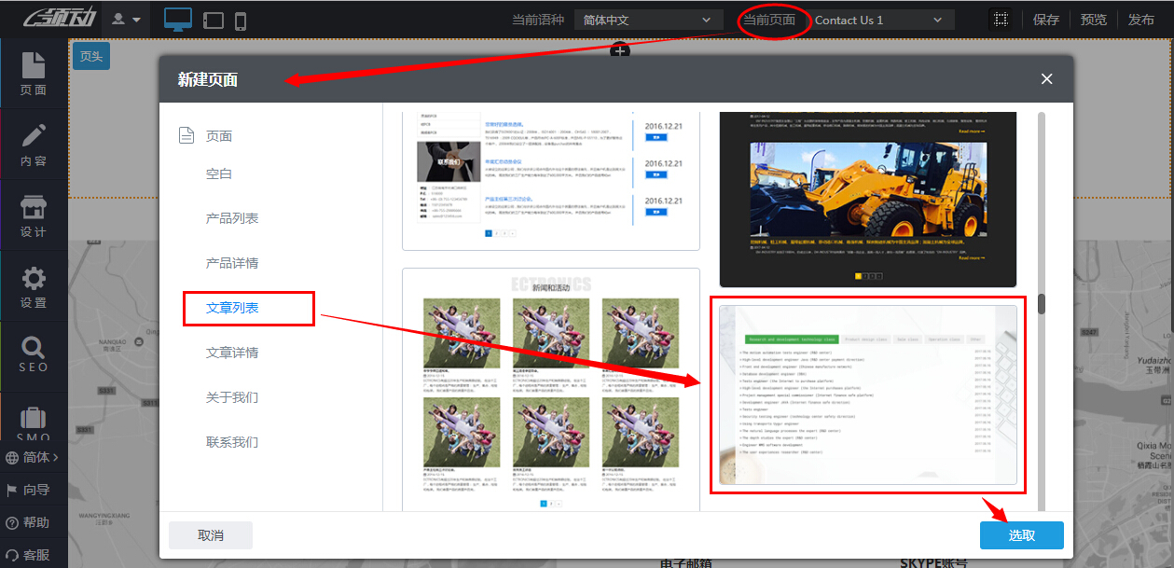The image size is (1174, 568).
Task: Switch to tablet device preview
Action: pos(214,21)
